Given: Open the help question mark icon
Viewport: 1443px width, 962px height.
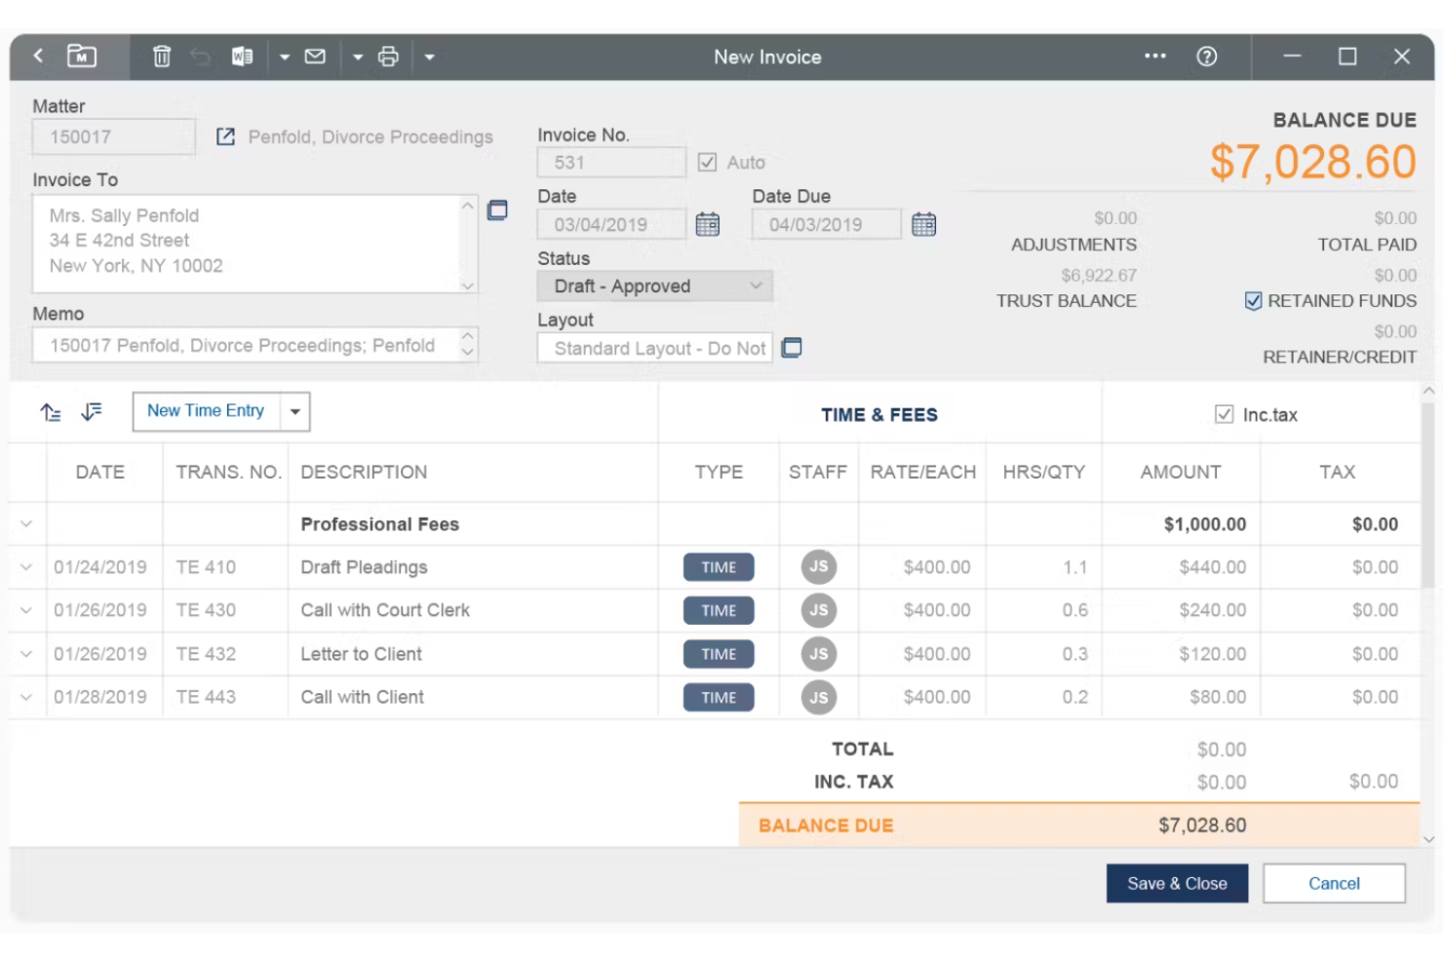Looking at the screenshot, I should click(x=1207, y=57).
